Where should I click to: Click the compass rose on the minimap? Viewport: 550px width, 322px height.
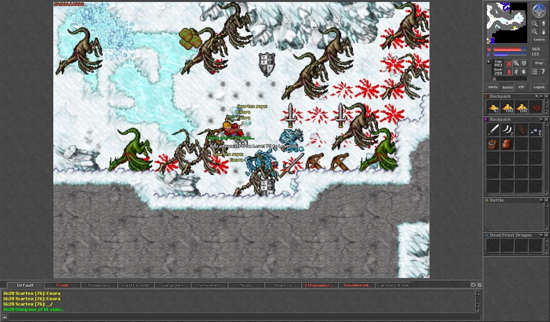pyautogui.click(x=539, y=11)
